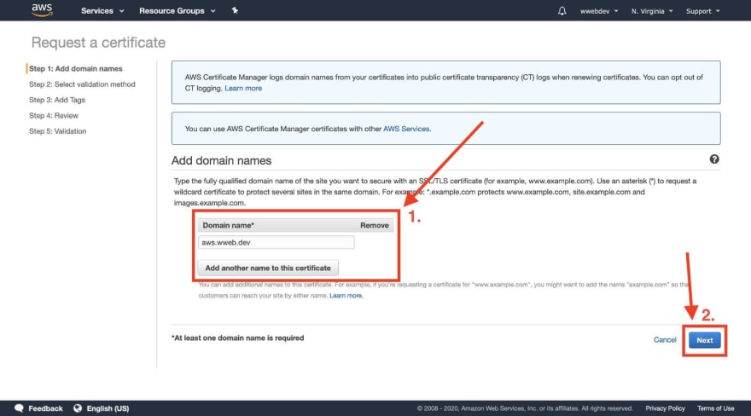Follow the Learn more link about CT logging
The image size is (751, 416).
243,88
